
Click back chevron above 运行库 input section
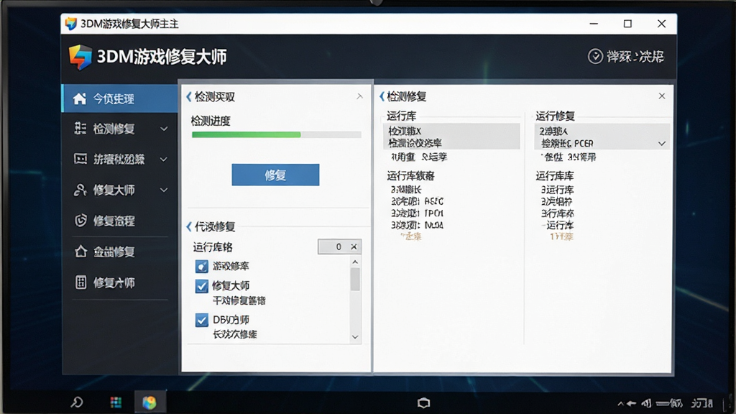click(x=189, y=226)
